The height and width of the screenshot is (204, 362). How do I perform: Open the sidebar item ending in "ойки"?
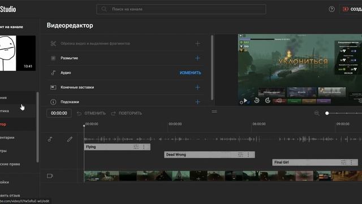18,182
